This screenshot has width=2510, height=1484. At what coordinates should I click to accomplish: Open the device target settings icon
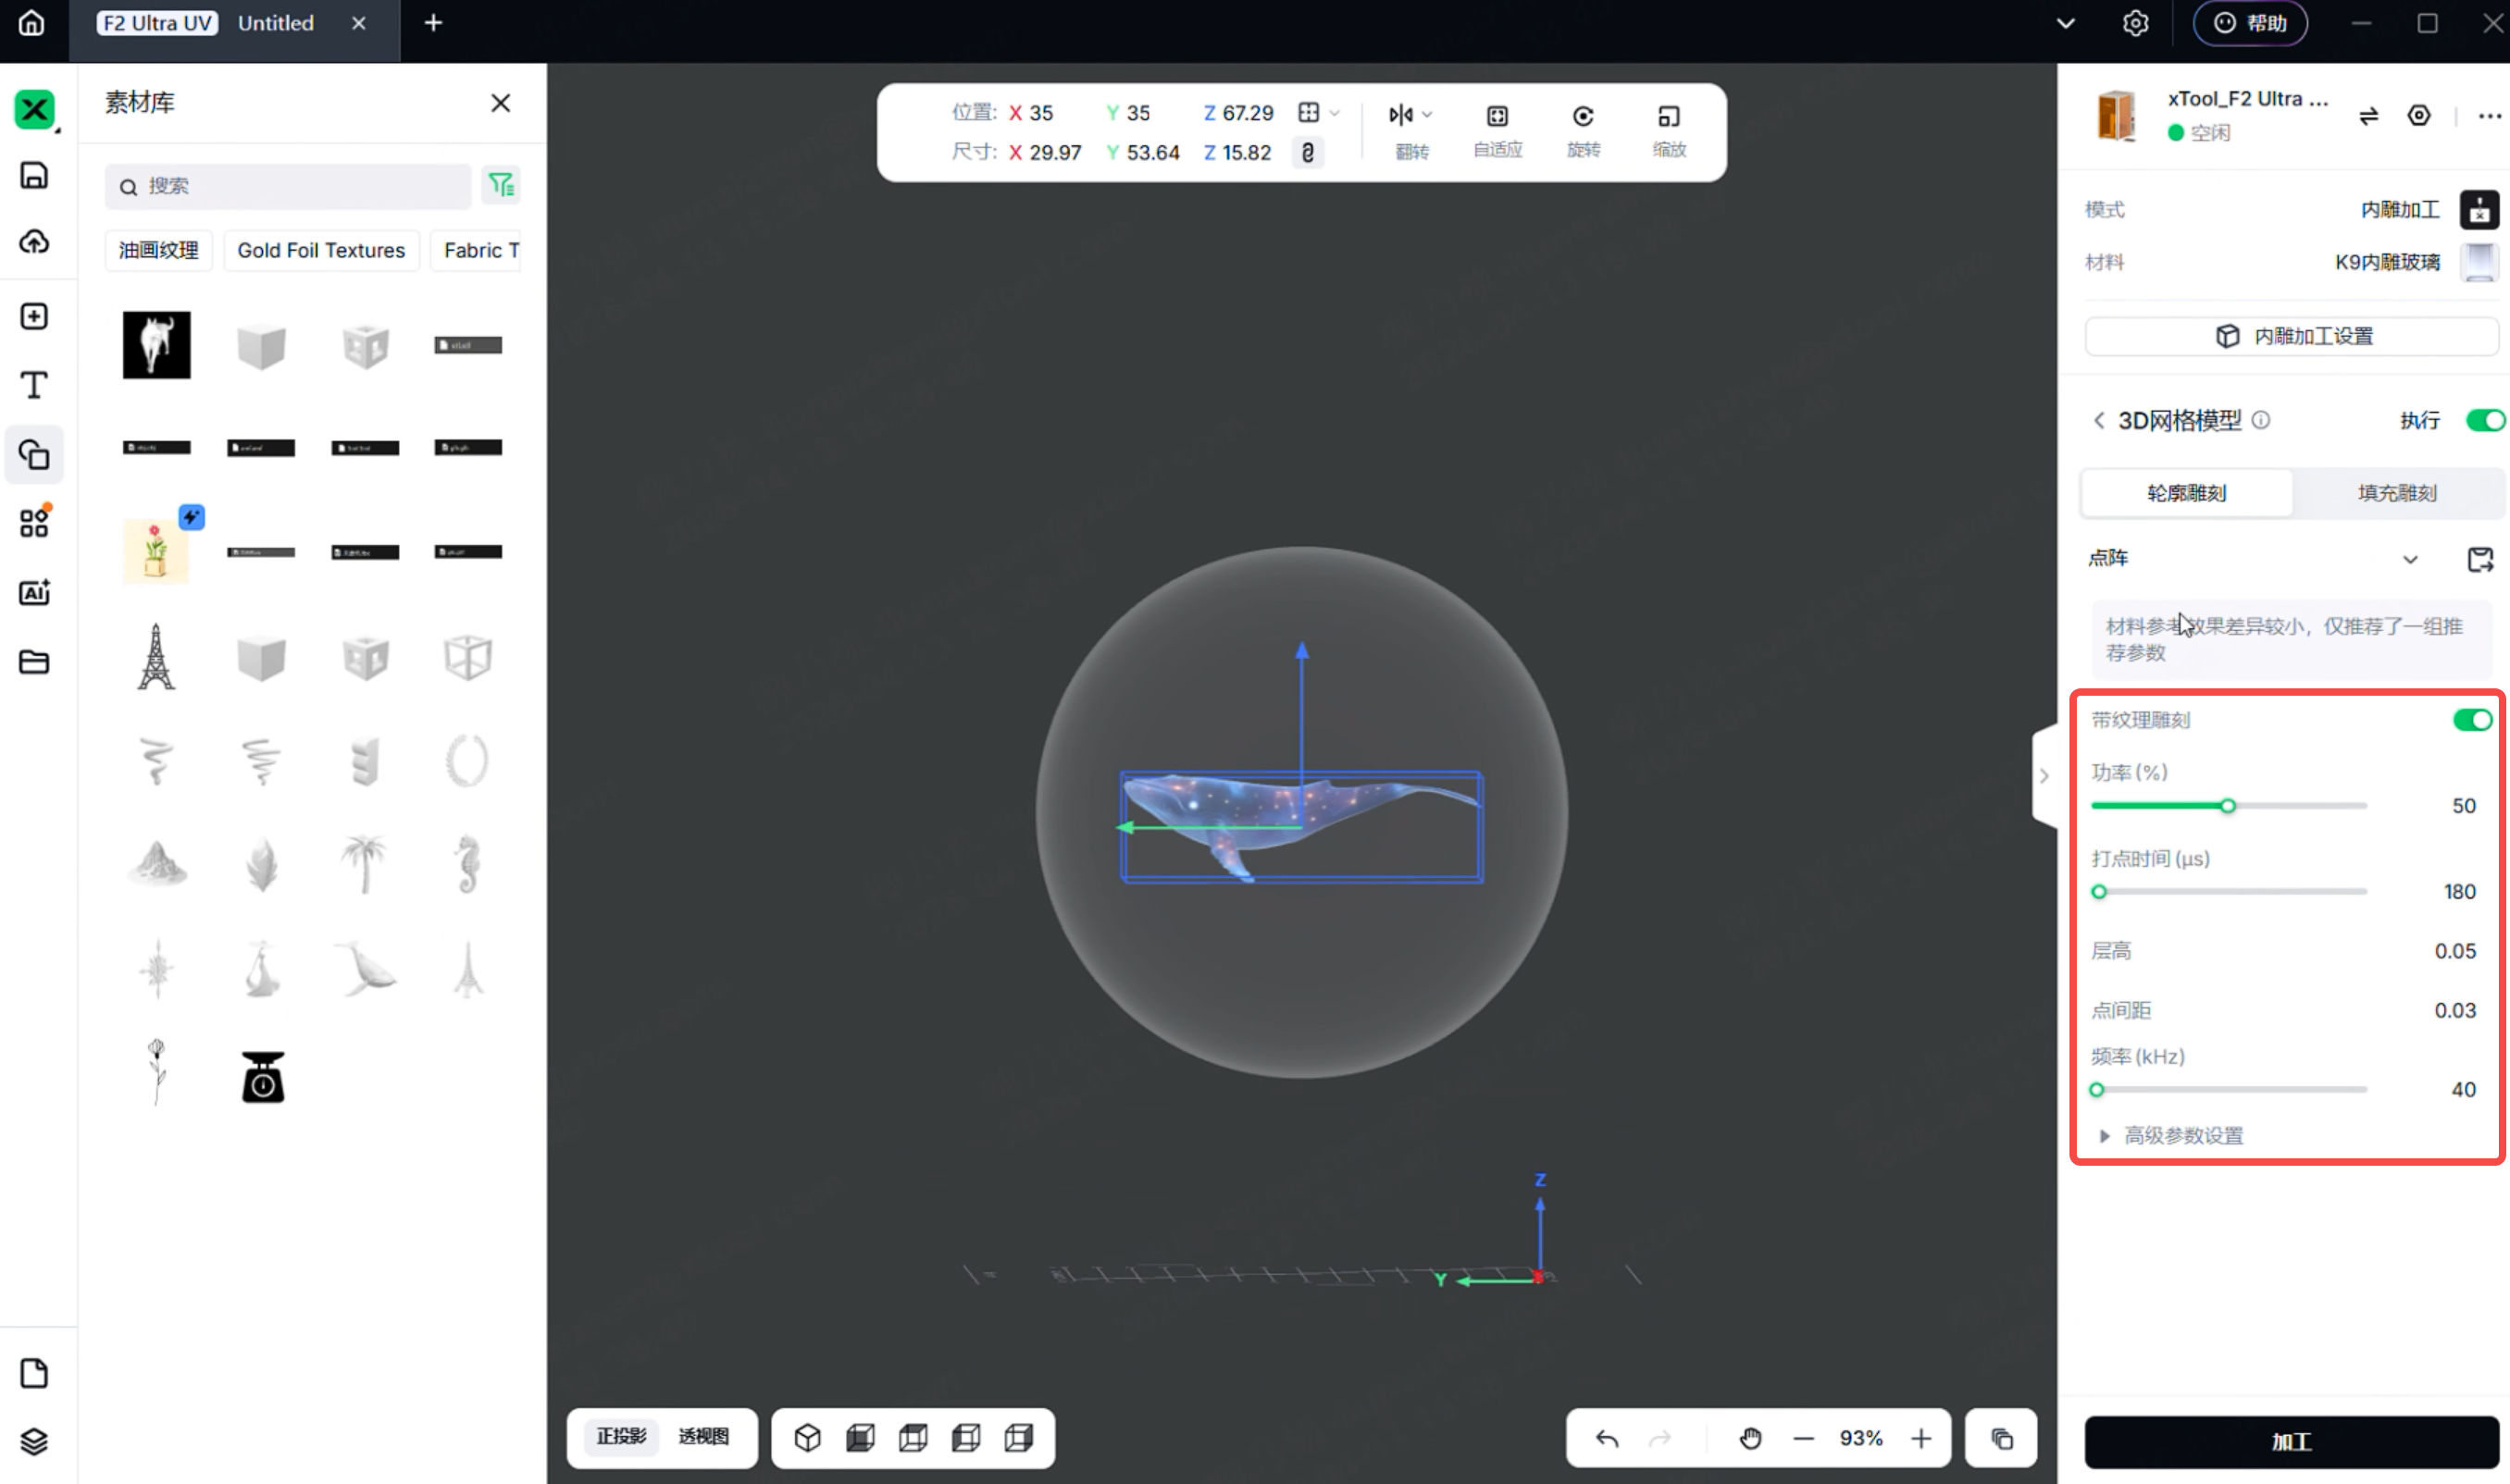2418,115
